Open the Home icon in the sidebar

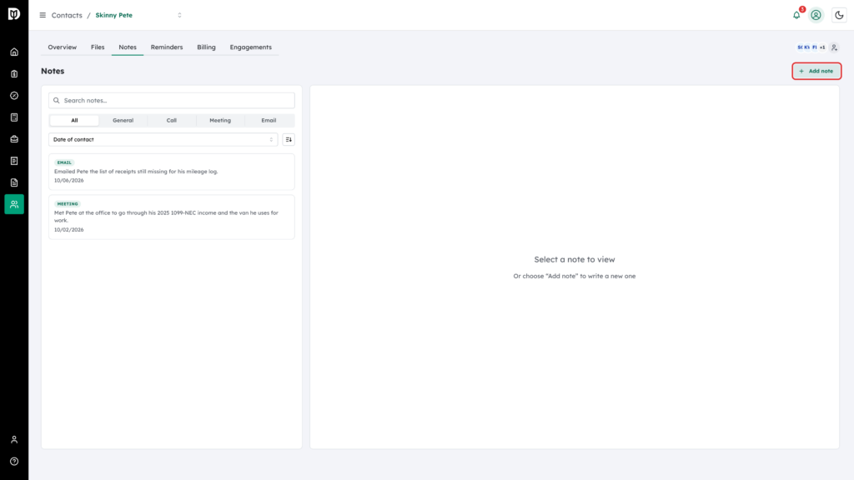(14, 52)
